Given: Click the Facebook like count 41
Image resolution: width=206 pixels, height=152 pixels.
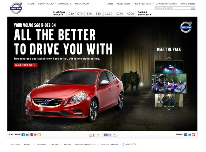Looking at the screenshot, I should 115,135.
